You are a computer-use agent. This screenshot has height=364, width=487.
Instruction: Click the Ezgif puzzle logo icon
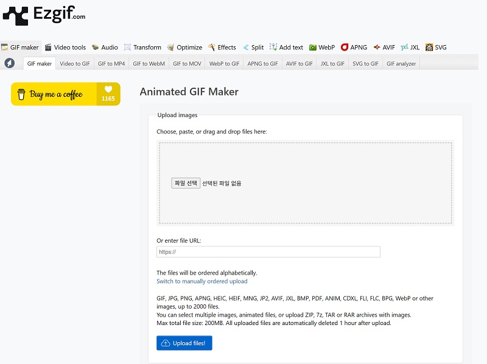tap(16, 16)
